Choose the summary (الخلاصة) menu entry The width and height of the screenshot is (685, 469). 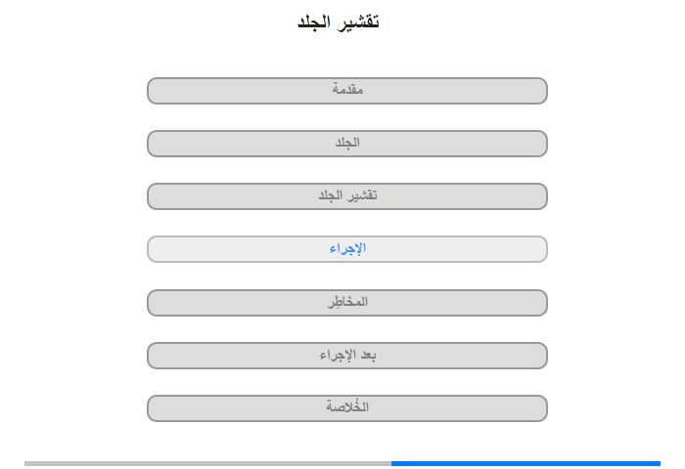point(346,408)
